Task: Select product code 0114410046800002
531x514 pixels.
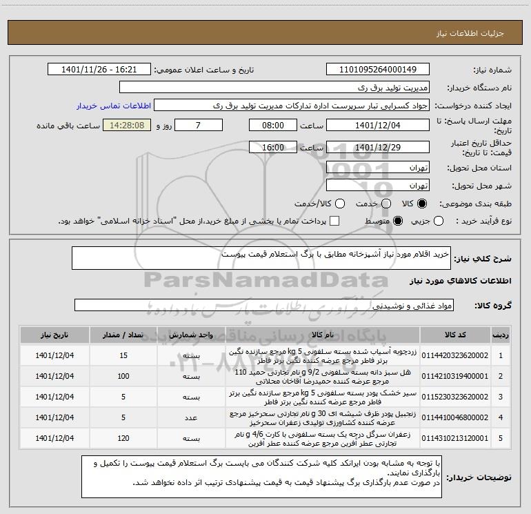Action: pyautogui.click(x=455, y=417)
